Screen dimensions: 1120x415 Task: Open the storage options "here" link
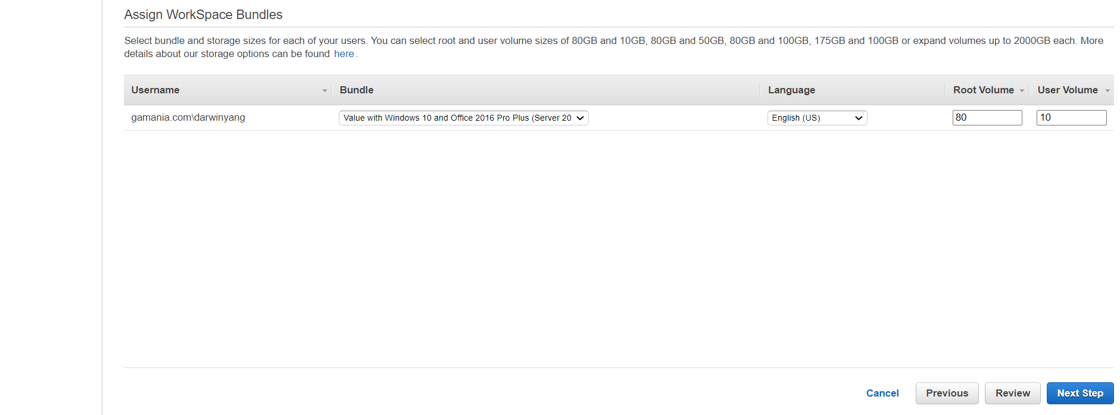[x=344, y=54]
